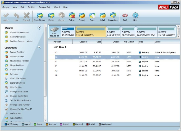This screenshot has width=181, height=131.
Task: Sort by the Status column header
Action: 167,42
